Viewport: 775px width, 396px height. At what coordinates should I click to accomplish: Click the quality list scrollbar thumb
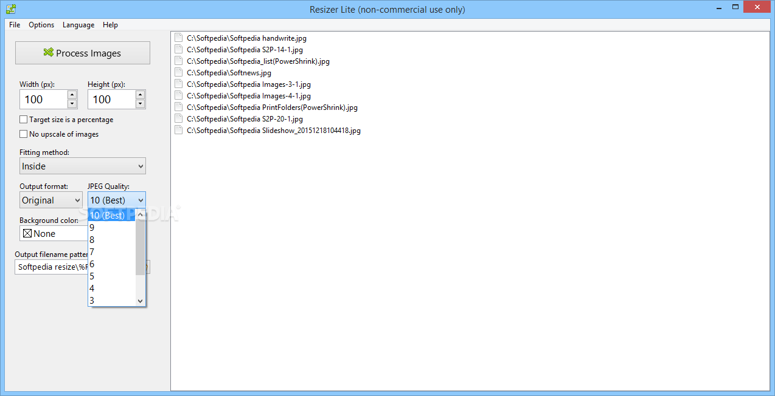[x=141, y=247]
